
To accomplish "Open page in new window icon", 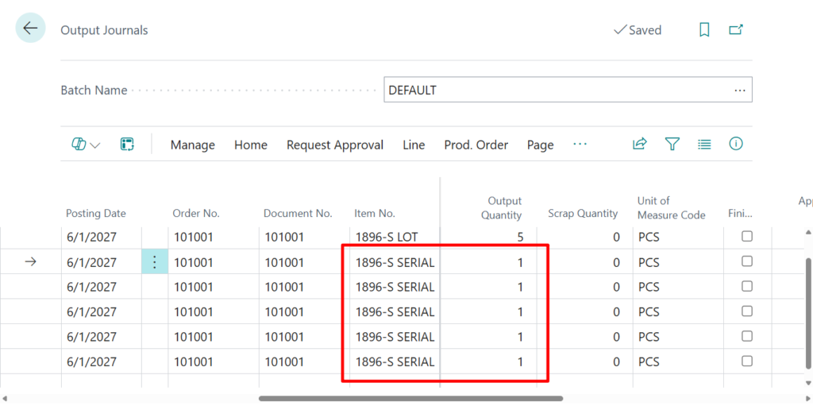I will click(x=736, y=29).
